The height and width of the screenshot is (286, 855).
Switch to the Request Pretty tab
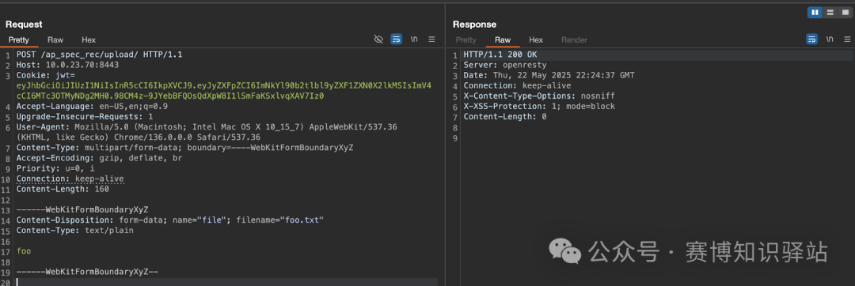tap(18, 40)
